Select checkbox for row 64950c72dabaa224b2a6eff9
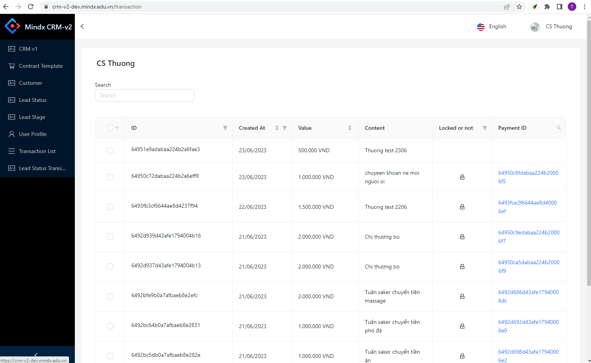Screen dimensions: 591x363 pyautogui.click(x=110, y=177)
